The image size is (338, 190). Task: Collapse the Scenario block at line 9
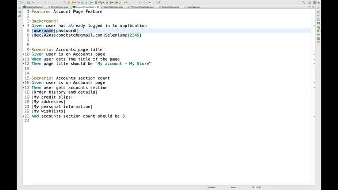tap(31, 50)
